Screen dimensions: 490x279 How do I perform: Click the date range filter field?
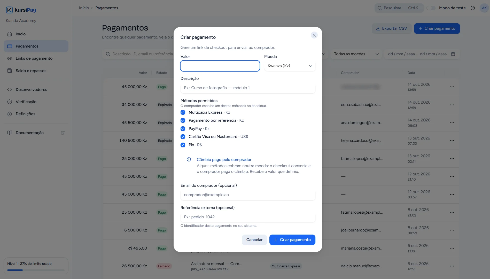pyautogui.click(x=422, y=54)
